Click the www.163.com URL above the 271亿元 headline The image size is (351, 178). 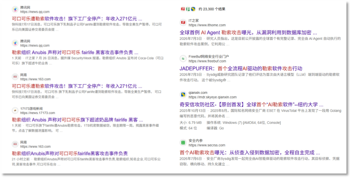pyautogui.click(x=35, y=79)
